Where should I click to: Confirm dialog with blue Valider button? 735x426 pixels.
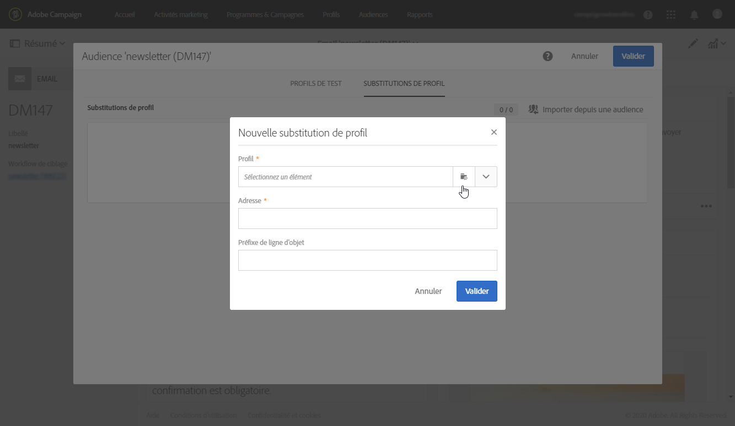477,291
